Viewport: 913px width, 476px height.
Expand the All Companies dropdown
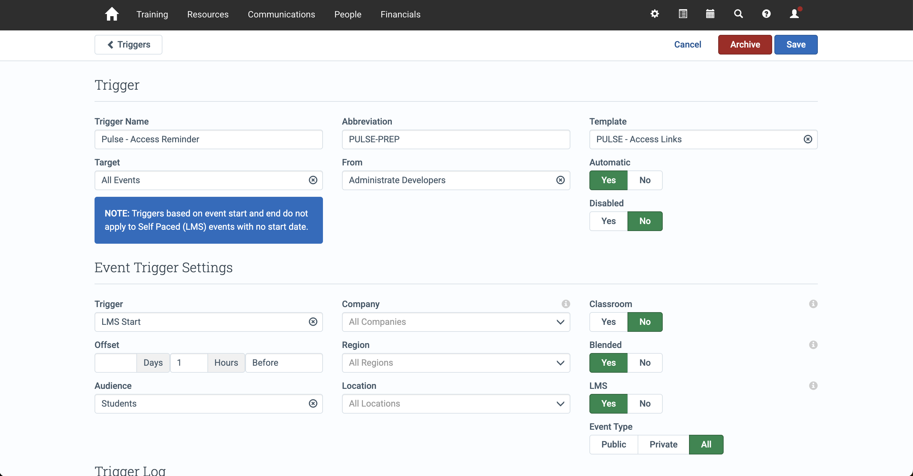point(456,322)
